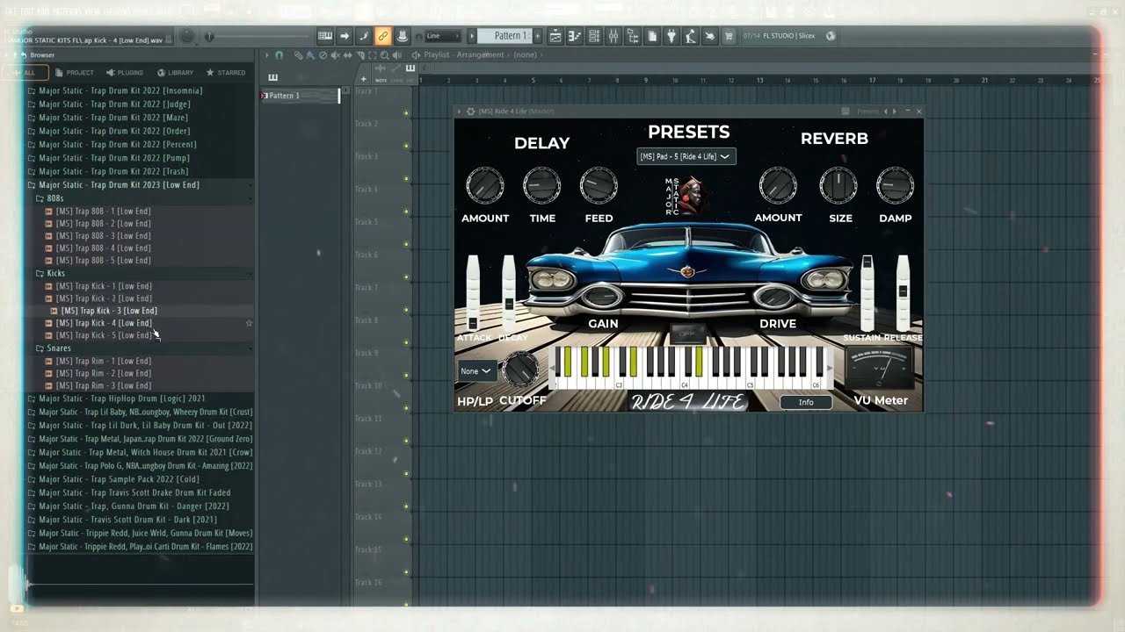Click the ATTACK slider handle
This screenshot has width=1125, height=632.
click(473, 323)
